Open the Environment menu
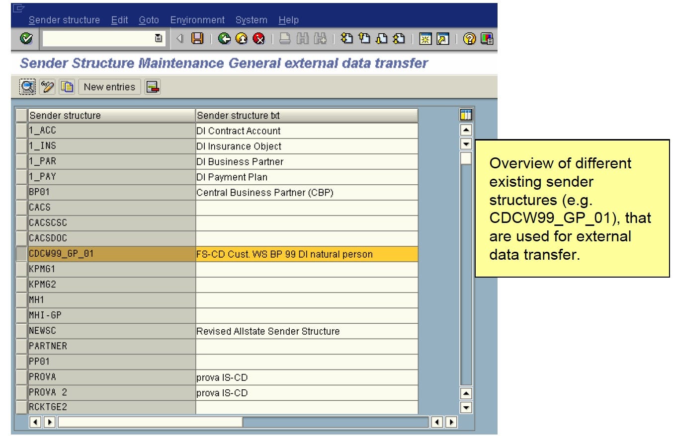673x436 pixels. (197, 20)
